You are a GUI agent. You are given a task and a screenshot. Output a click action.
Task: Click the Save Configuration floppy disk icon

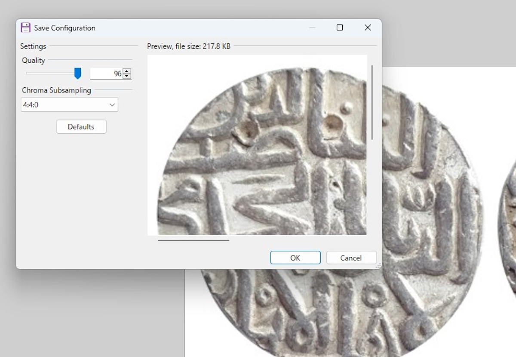pos(25,28)
